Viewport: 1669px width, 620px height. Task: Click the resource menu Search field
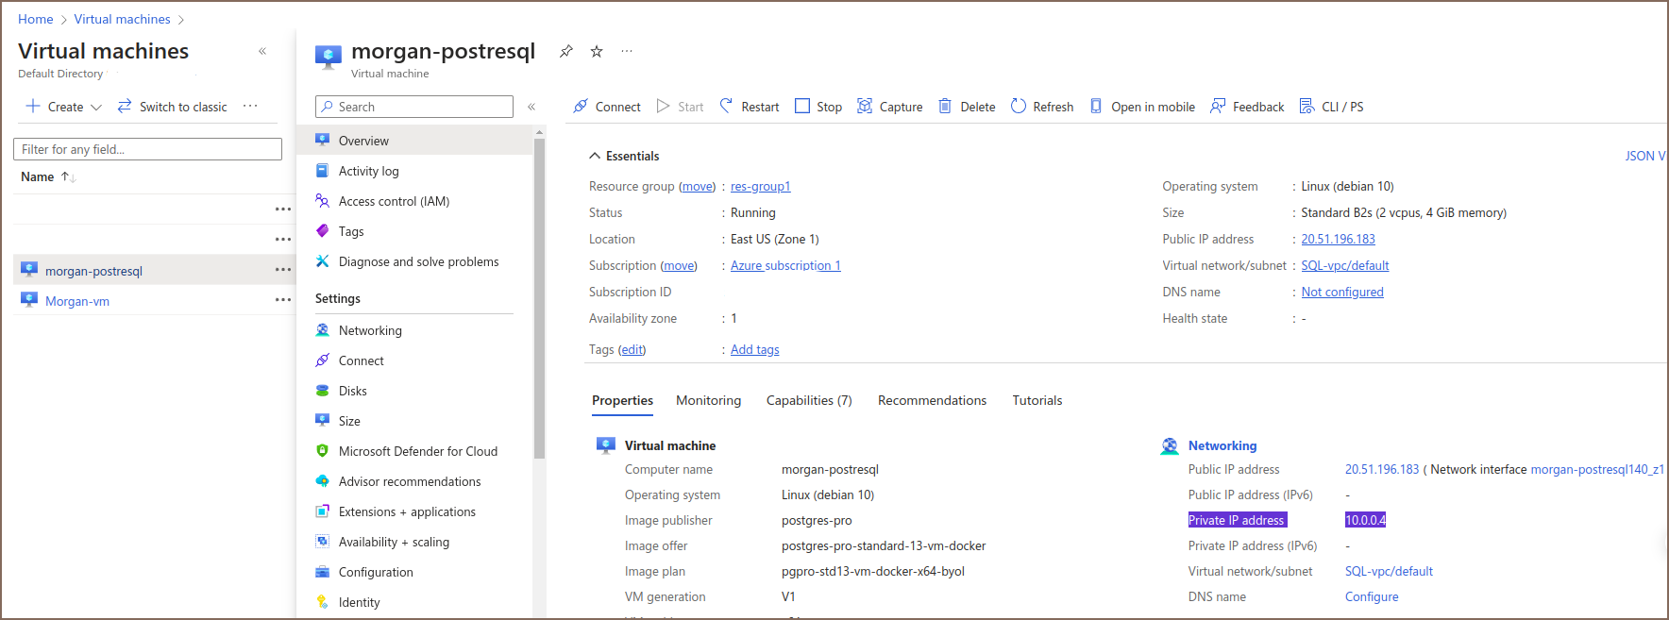point(415,107)
